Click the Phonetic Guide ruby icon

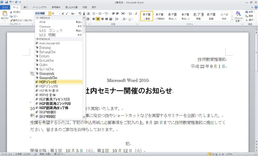pos(84,14)
